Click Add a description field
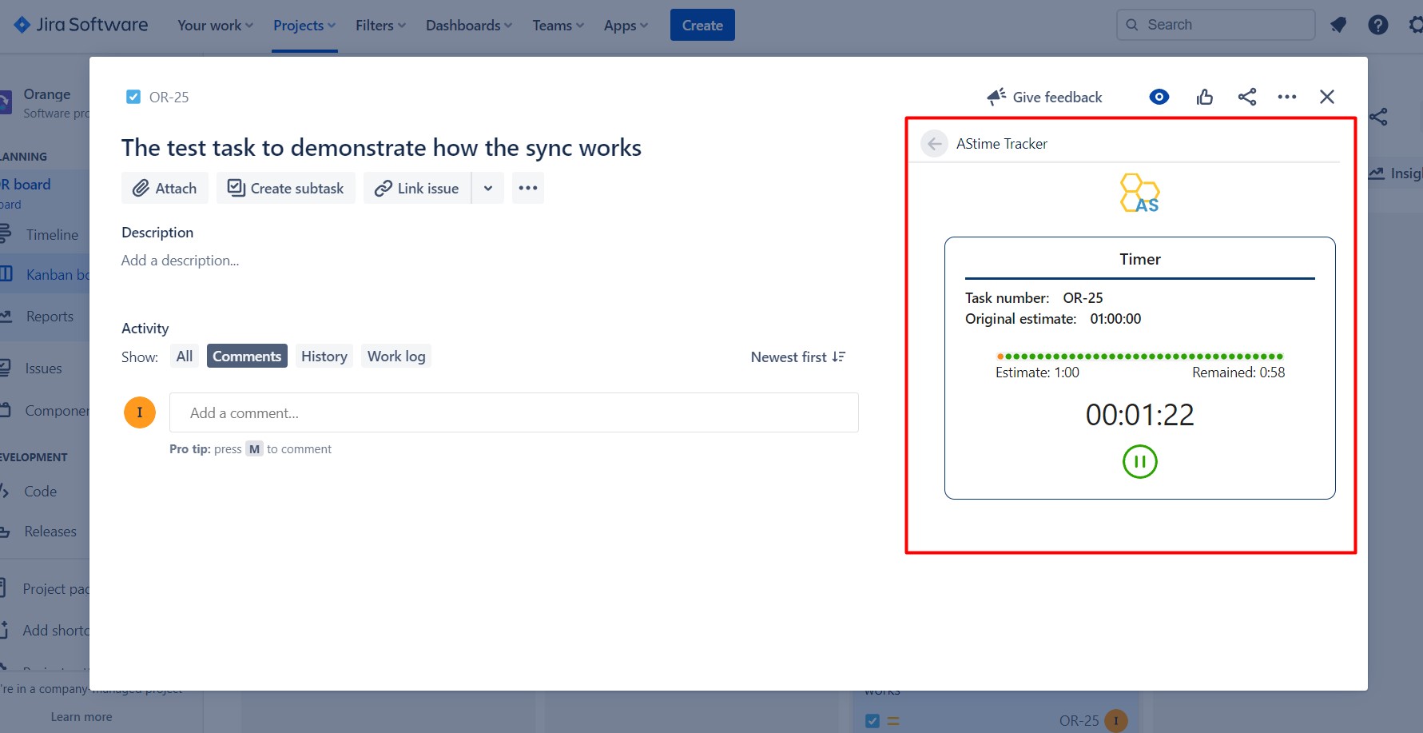 click(x=181, y=261)
